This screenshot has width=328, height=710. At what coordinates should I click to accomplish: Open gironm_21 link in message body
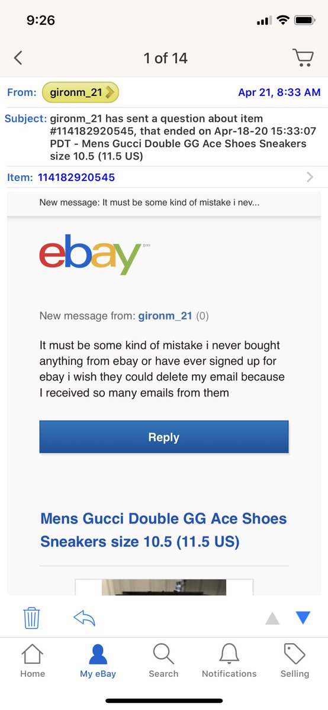click(x=165, y=316)
